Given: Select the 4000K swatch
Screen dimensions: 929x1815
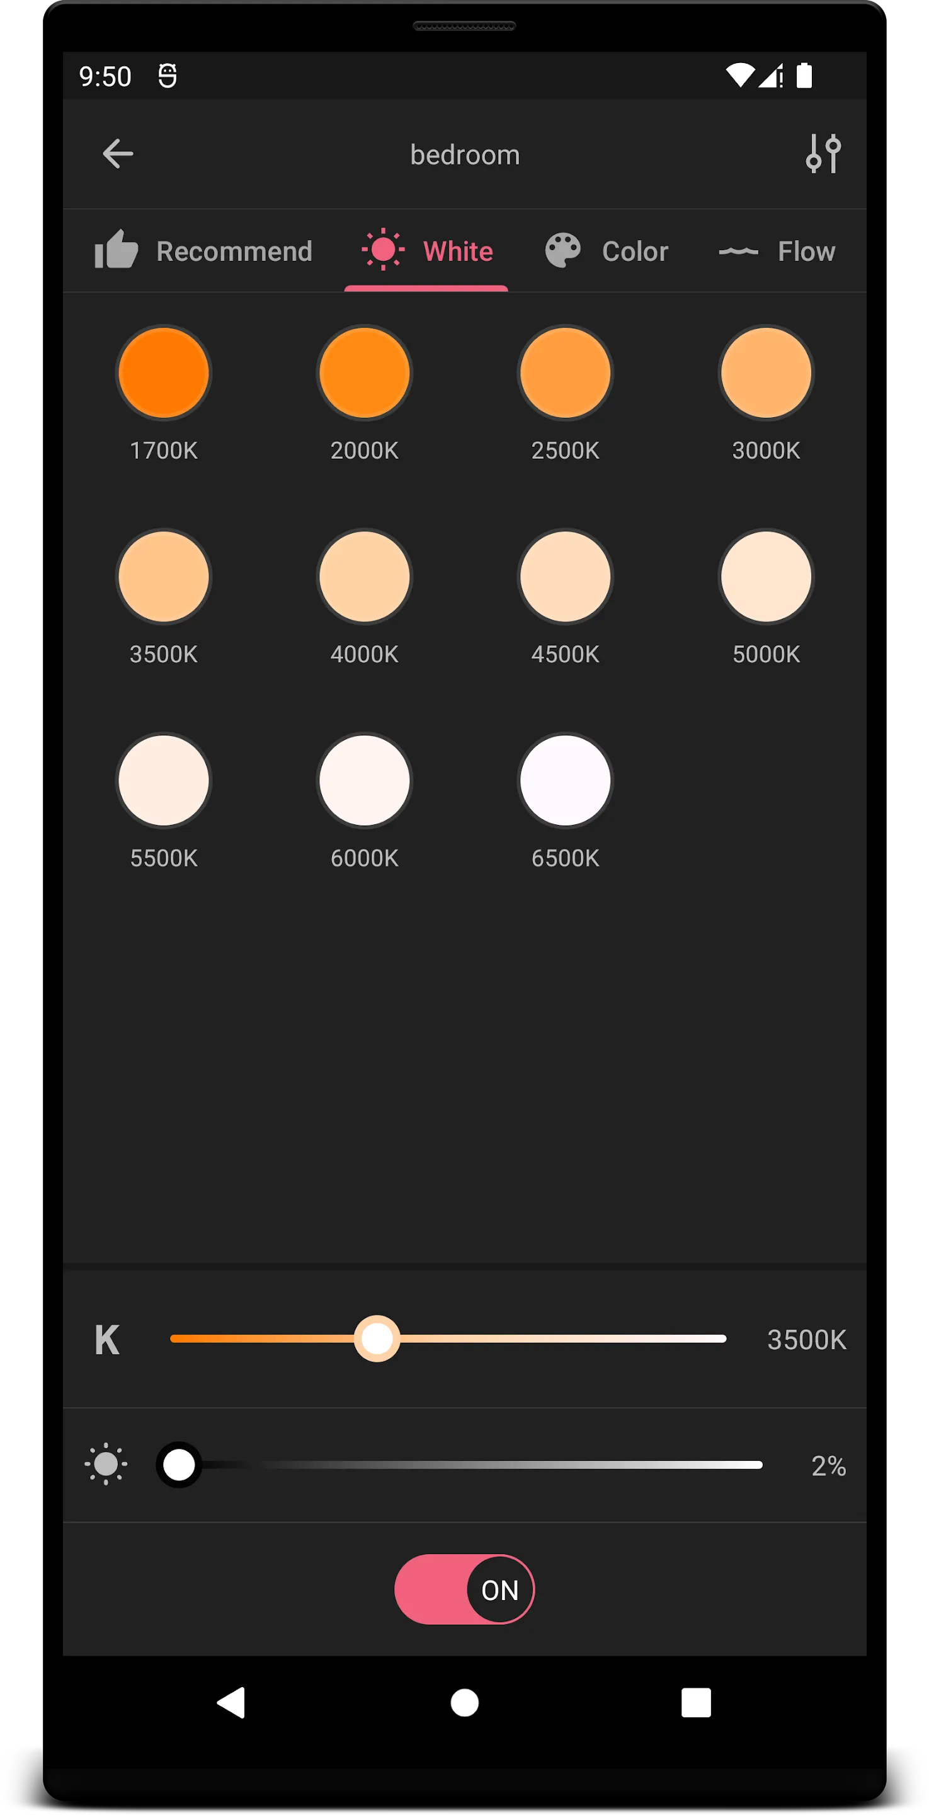Looking at the screenshot, I should point(364,577).
